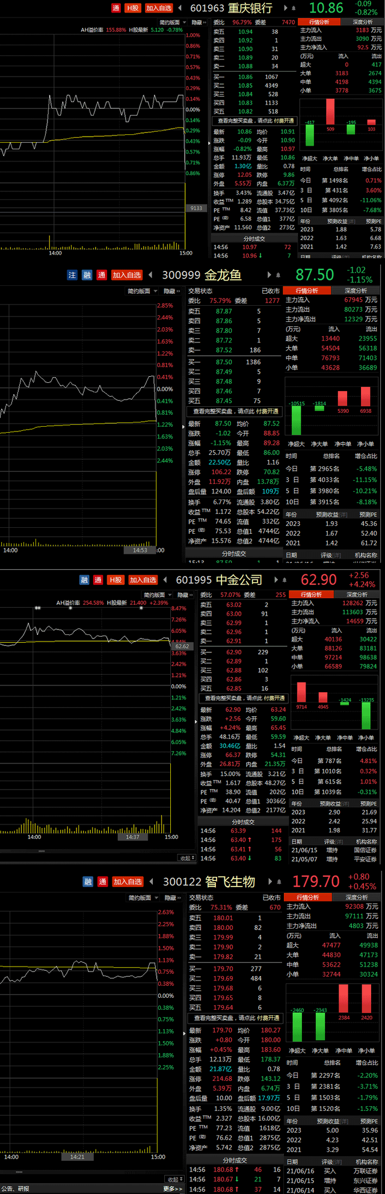
Task: Collapse 中金公司 chart with 收起 button
Action: tap(186, 858)
